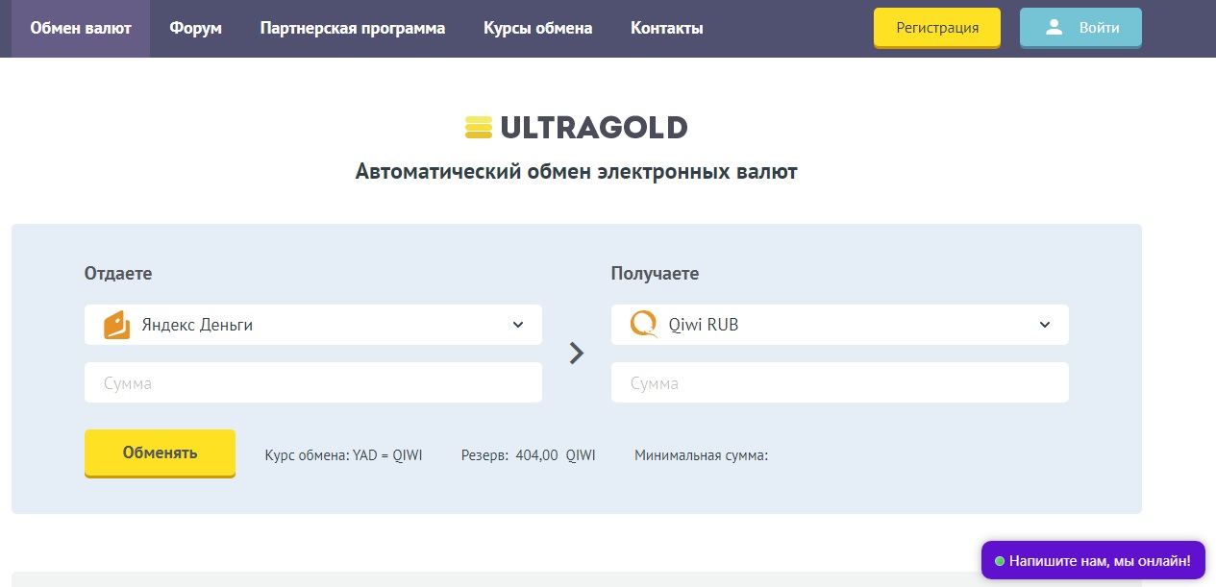This screenshot has height=587, width=1216.
Task: Click the user silhouette icon beside Войти
Action: coord(1054,28)
